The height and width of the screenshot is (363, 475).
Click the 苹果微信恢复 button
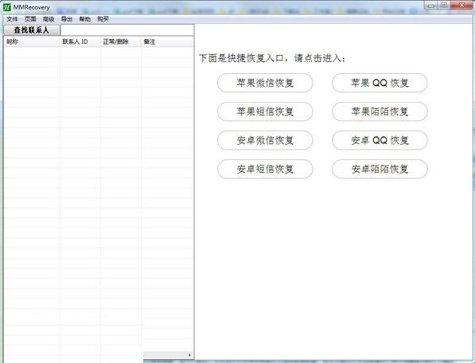pyautogui.click(x=265, y=83)
